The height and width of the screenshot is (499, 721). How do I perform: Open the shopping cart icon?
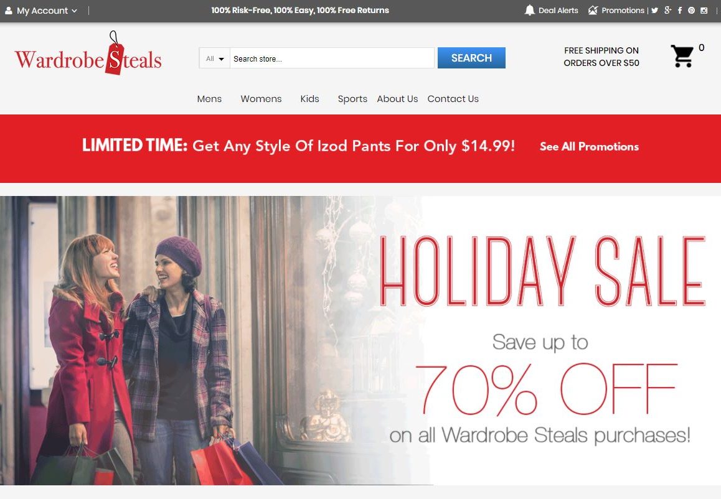point(682,56)
